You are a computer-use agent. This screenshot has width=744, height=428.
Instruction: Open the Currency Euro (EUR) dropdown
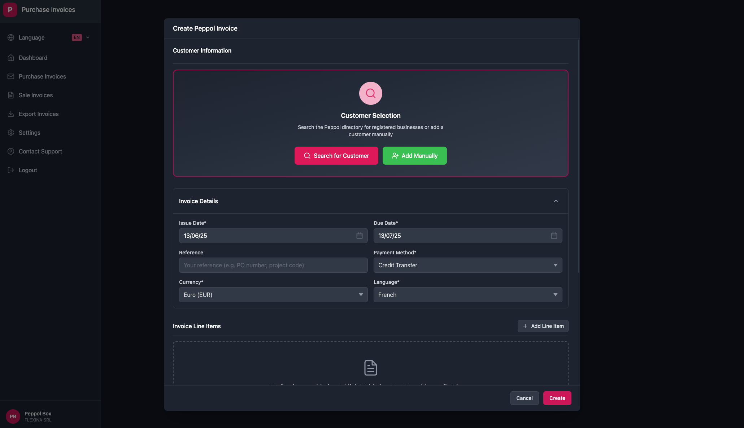(x=273, y=295)
